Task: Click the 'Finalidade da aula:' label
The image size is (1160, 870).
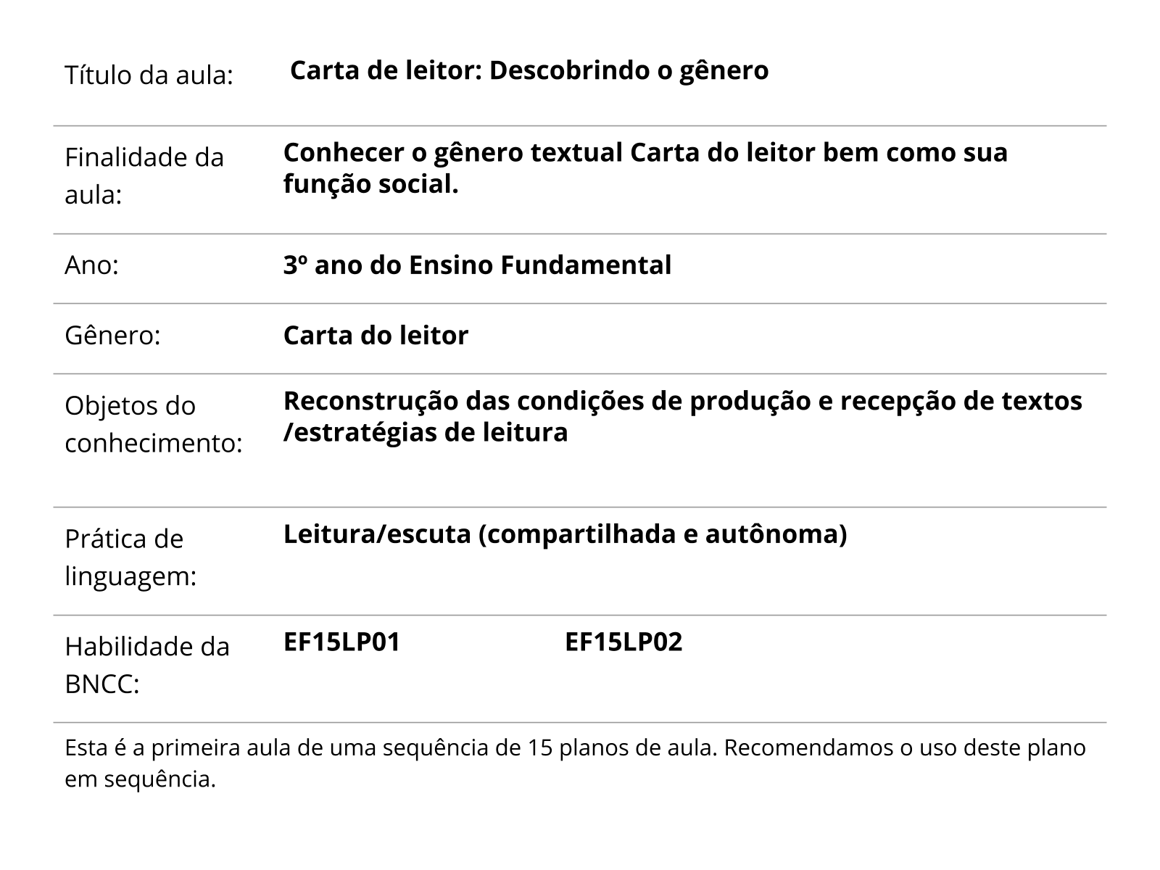Action: click(144, 176)
